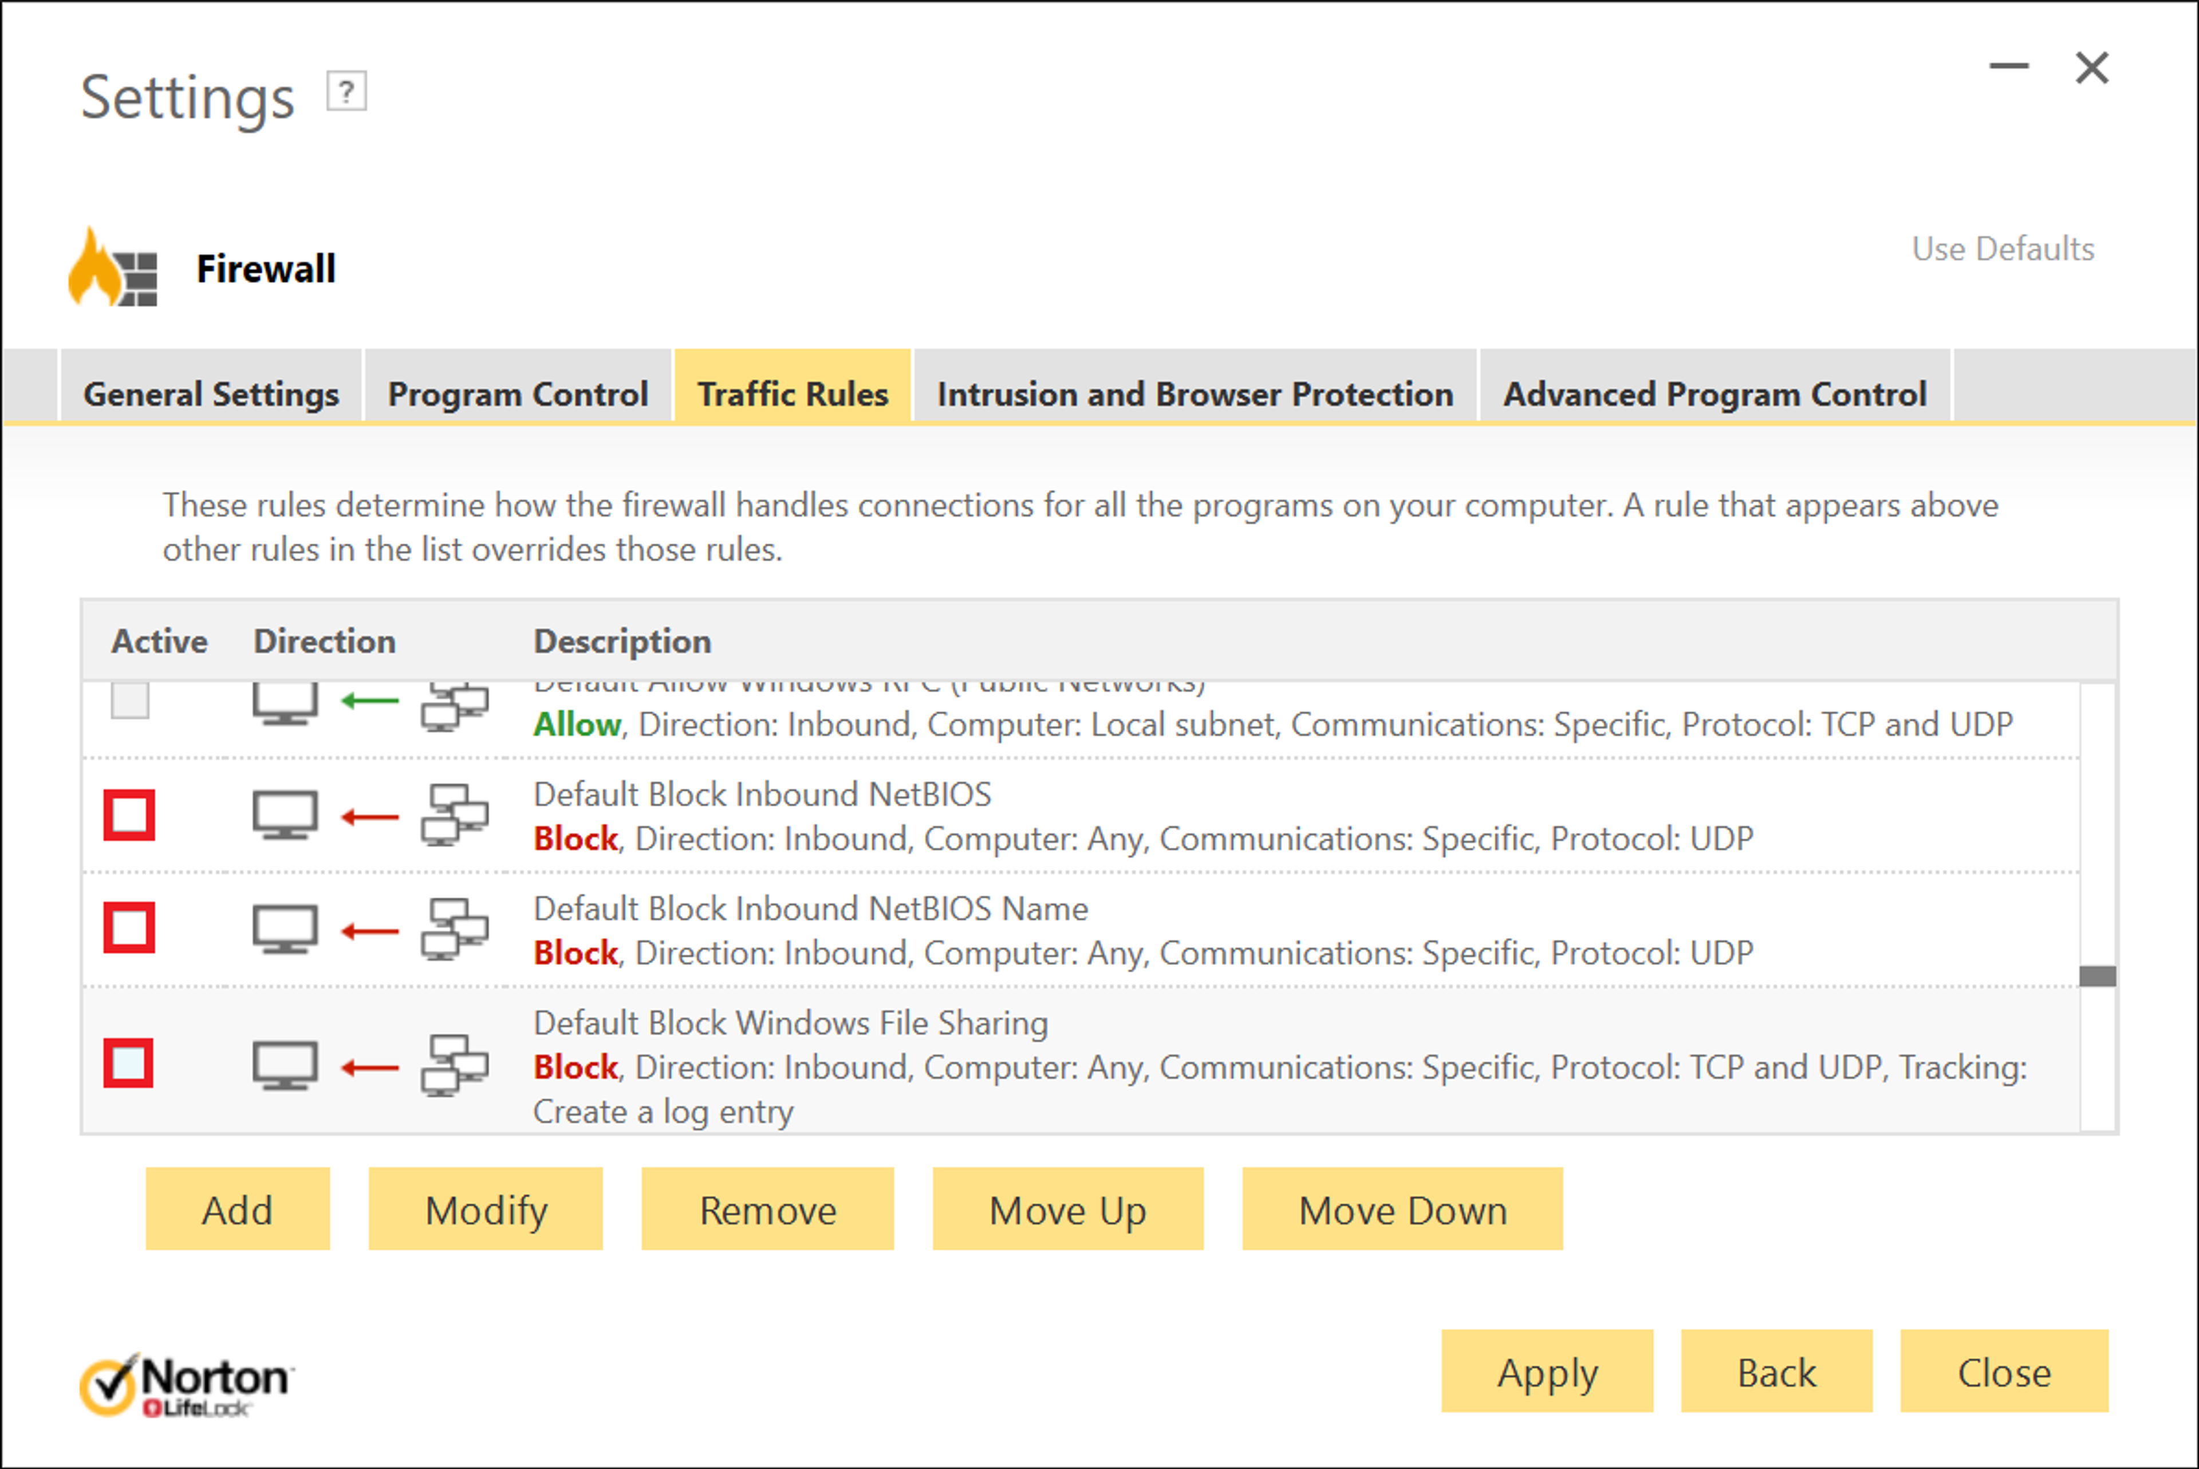Click the rules list scrollbar thumb
Viewport: 2199px width, 1469px height.
coord(2098,976)
